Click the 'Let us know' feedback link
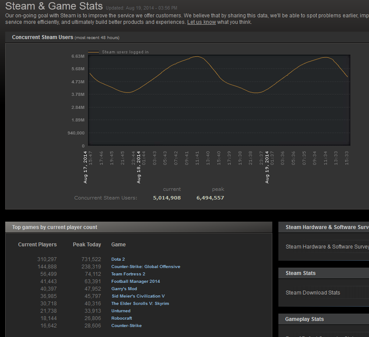 click(x=201, y=22)
